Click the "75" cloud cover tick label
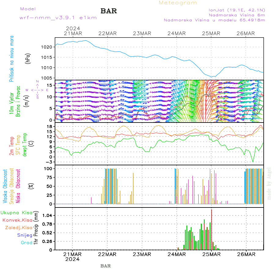275x275 pixels. pos(50,178)
